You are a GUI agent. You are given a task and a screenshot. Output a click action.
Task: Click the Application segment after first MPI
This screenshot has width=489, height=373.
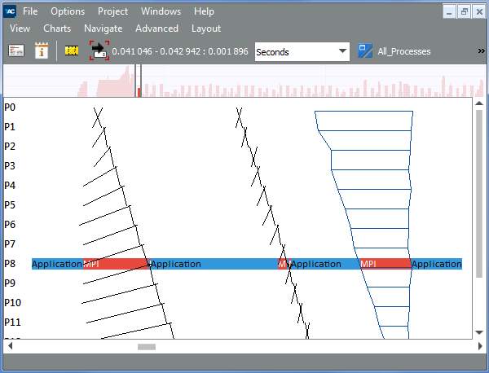coord(214,264)
